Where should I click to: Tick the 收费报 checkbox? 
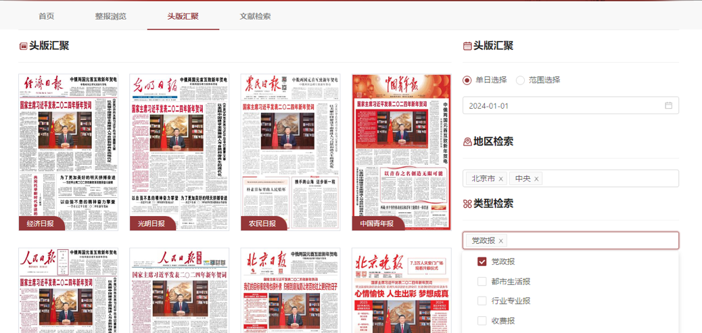click(x=482, y=320)
